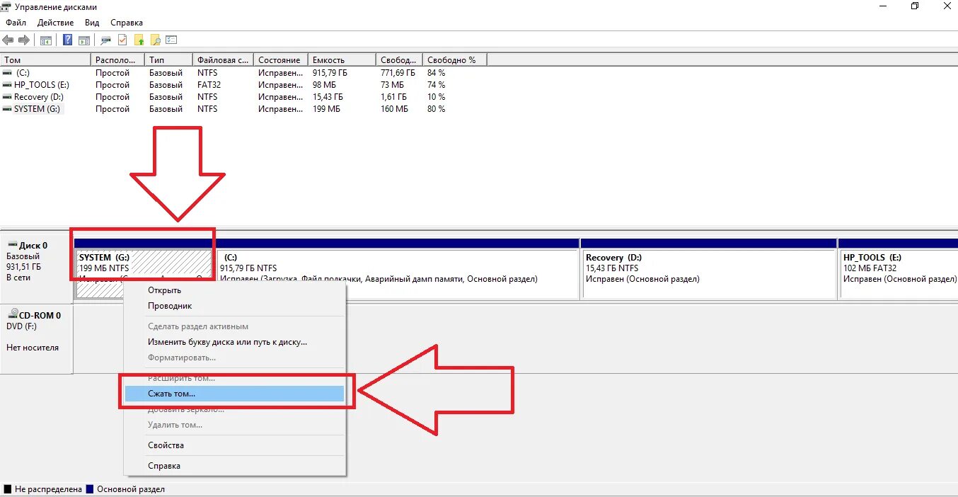Sort by the Емкость column header
The image size is (958, 497).
click(x=342, y=60)
